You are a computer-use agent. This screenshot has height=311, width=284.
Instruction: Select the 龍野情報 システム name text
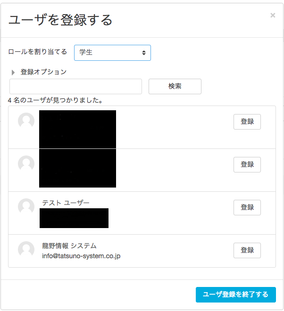69,246
